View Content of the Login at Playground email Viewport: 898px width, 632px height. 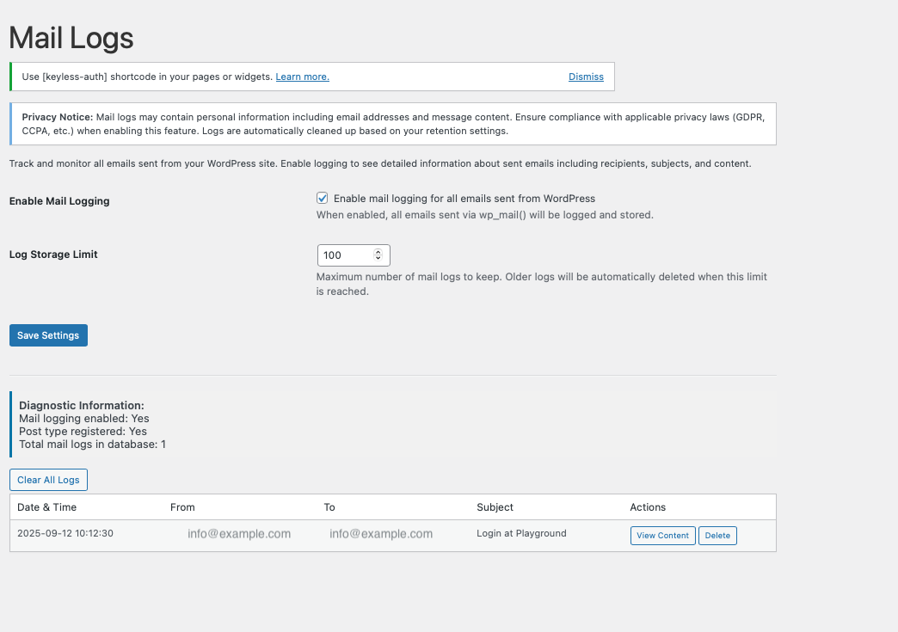[662, 536]
